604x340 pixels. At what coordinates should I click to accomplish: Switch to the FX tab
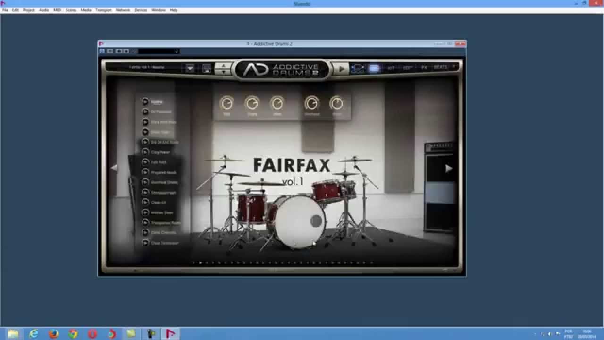pos(424,68)
